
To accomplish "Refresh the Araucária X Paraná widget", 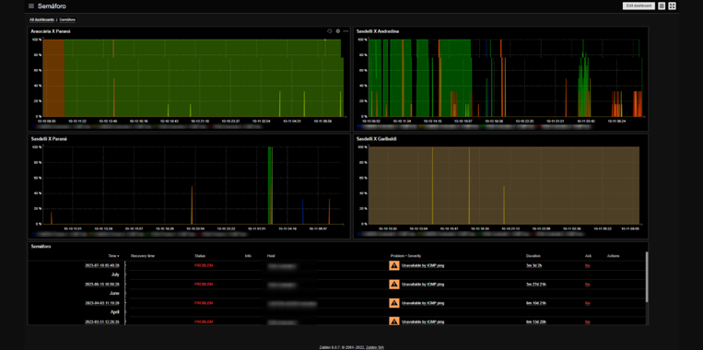I will [330, 31].
